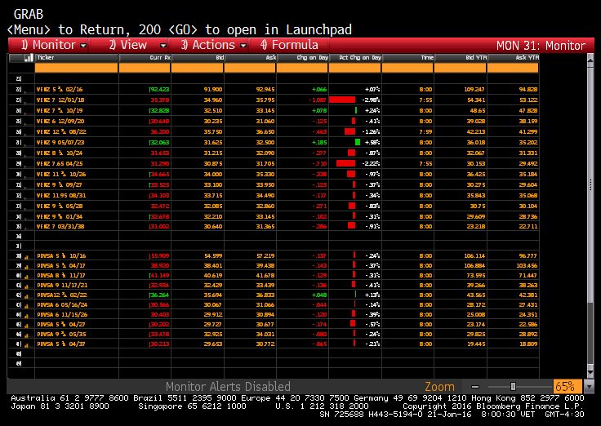Open chart icon for PDVSA 5 10/16 row
Screen dimensions: 601x426
coord(27,257)
